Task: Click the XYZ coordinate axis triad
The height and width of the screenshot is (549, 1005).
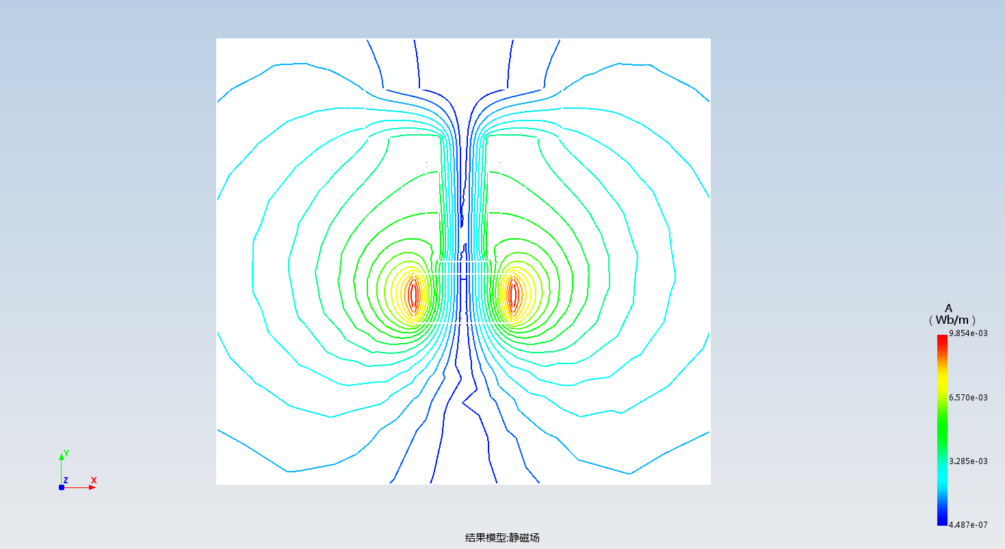Action: (77, 470)
